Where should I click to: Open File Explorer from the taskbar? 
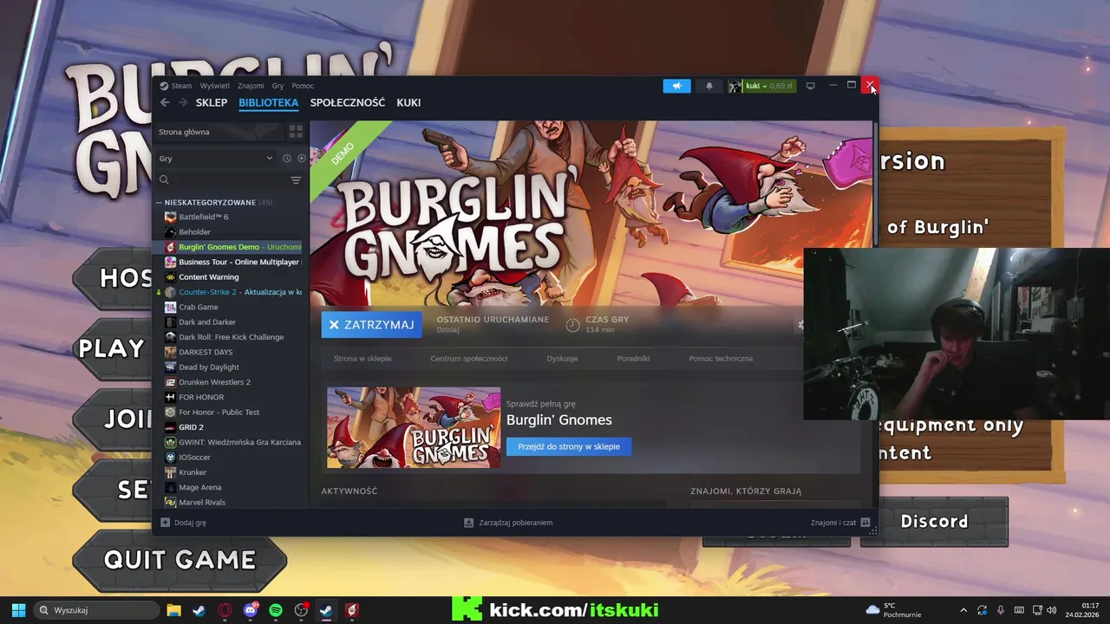pyautogui.click(x=173, y=610)
